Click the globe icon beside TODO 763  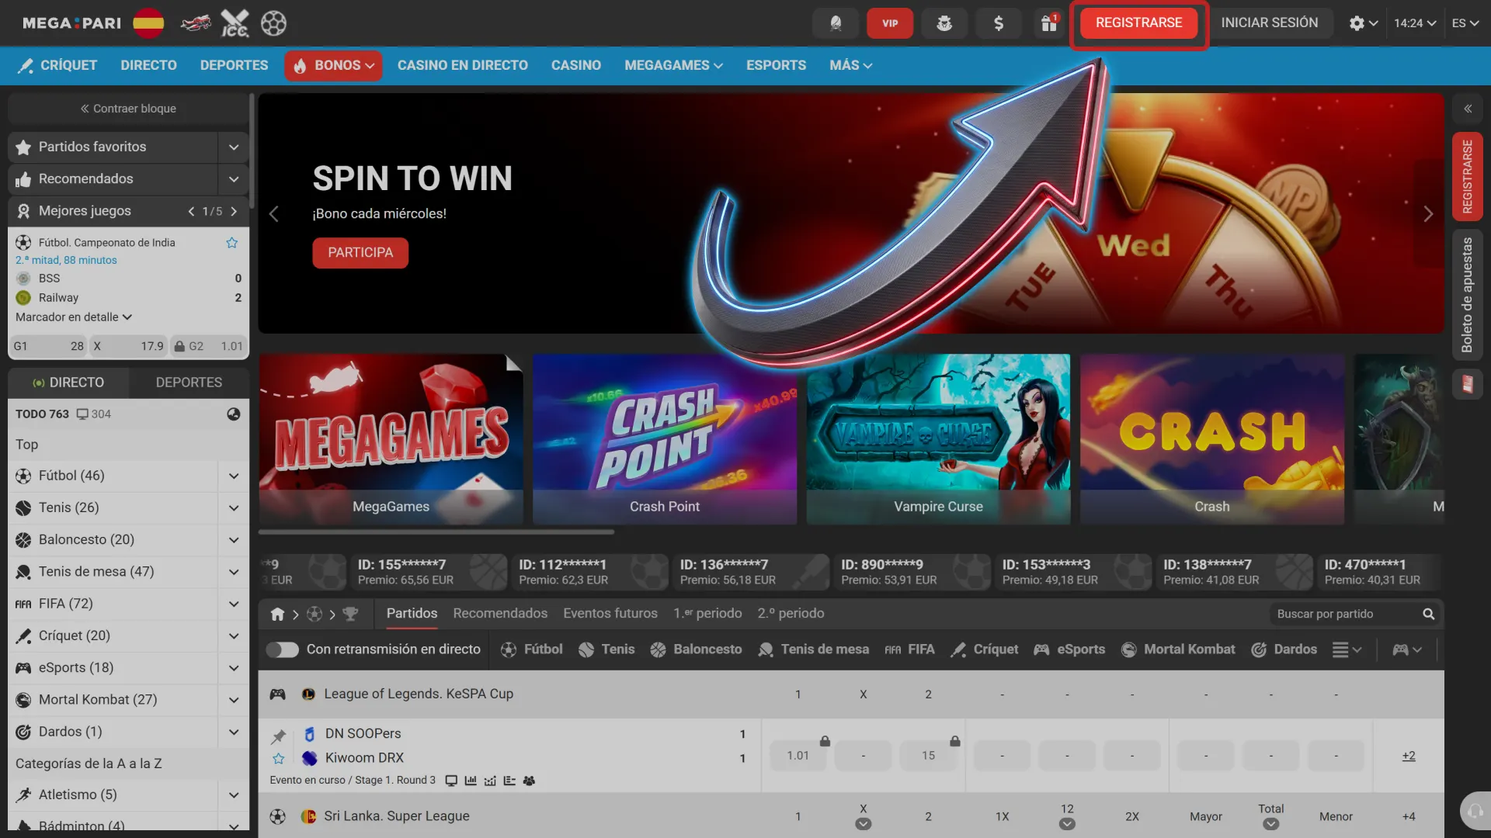tap(233, 414)
